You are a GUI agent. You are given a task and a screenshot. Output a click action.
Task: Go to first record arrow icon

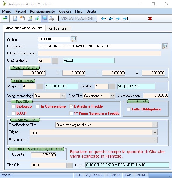coord(103,18)
